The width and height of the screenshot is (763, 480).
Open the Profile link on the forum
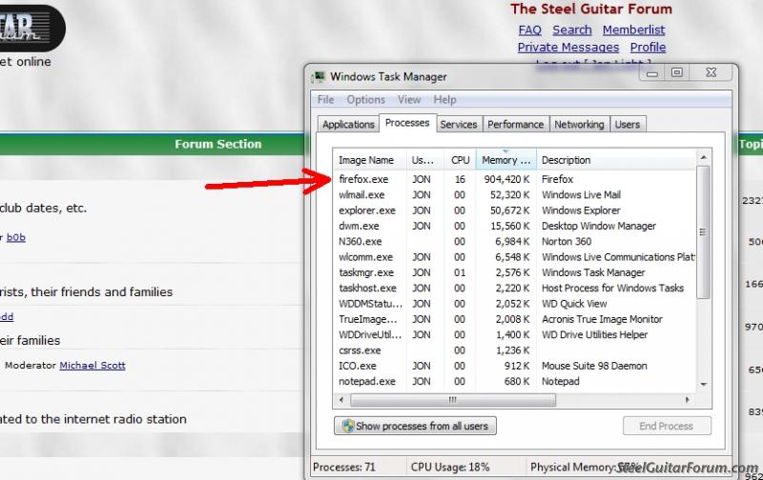pyautogui.click(x=648, y=48)
